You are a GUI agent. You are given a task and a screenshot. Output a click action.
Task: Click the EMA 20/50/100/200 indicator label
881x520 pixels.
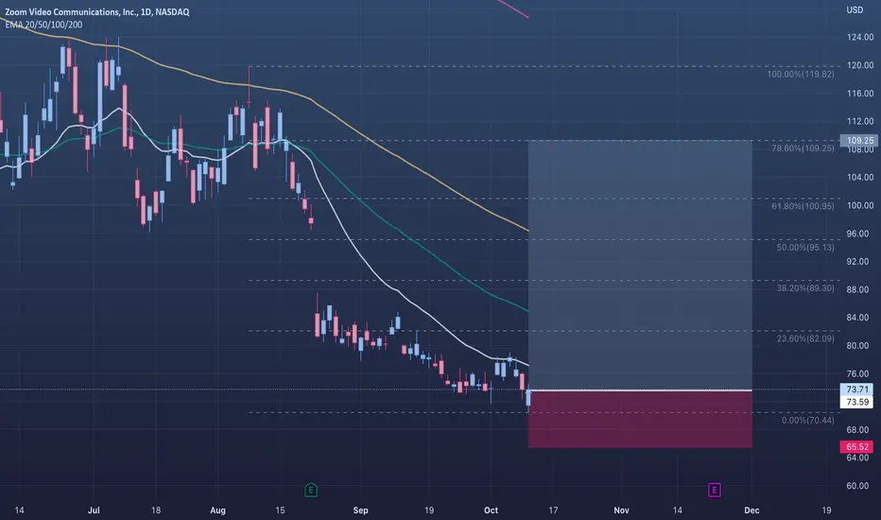pyautogui.click(x=43, y=25)
